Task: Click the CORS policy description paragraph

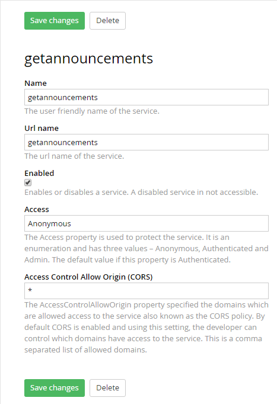Action: (x=147, y=327)
